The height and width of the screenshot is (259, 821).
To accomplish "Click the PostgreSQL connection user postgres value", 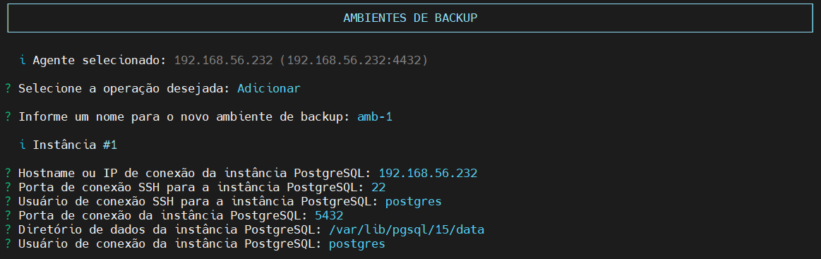I will click(x=357, y=244).
